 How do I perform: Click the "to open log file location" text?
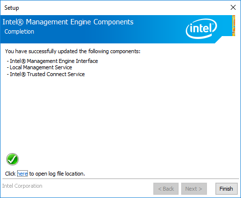pos(57,174)
